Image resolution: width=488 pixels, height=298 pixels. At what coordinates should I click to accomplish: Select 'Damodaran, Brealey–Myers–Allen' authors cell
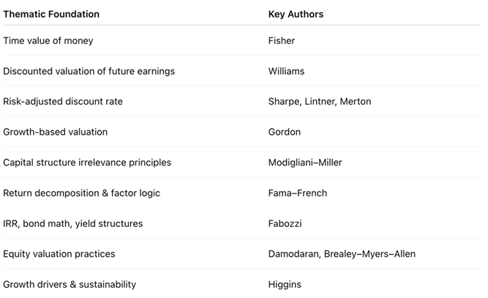(342, 254)
